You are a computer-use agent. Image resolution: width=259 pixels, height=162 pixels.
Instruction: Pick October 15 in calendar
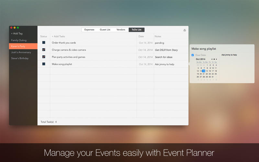click(207, 71)
